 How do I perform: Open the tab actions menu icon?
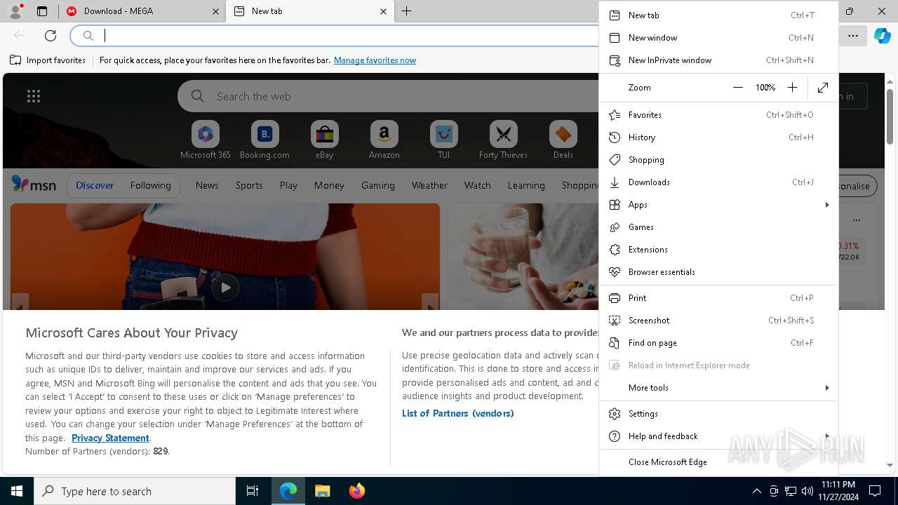click(x=42, y=11)
